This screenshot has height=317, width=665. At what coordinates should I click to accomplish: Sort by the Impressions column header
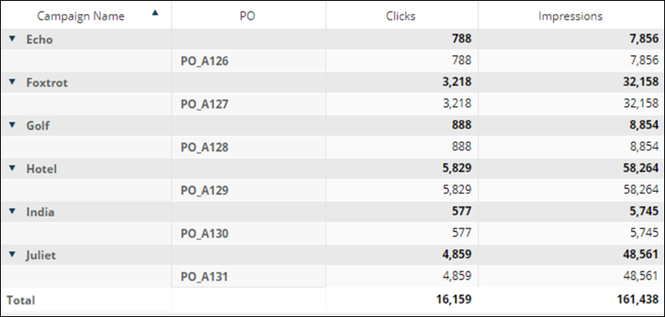[x=570, y=16]
